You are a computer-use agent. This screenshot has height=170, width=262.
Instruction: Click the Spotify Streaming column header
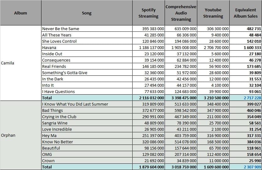(148, 13)
